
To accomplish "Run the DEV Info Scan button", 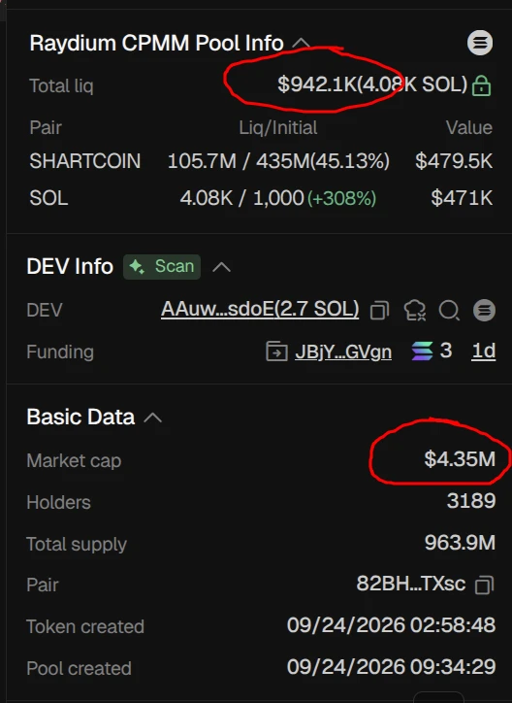I will pos(162,267).
